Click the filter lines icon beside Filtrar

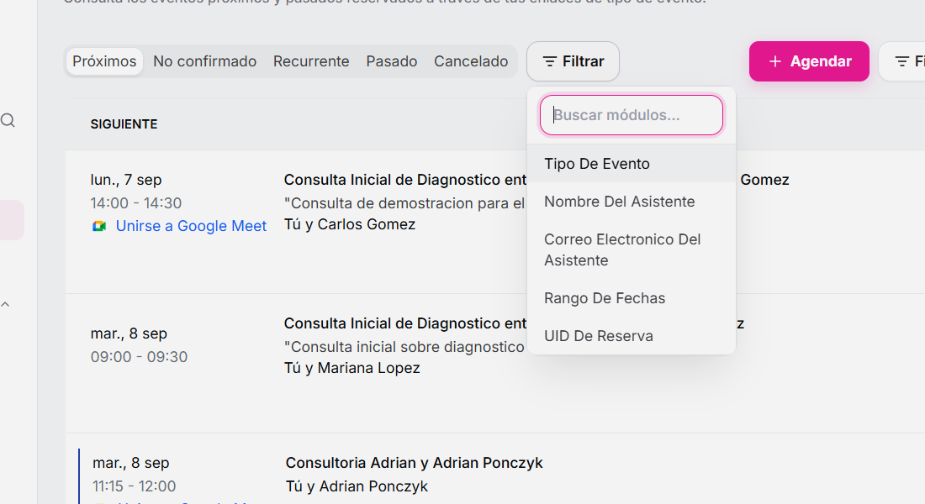[x=549, y=61]
